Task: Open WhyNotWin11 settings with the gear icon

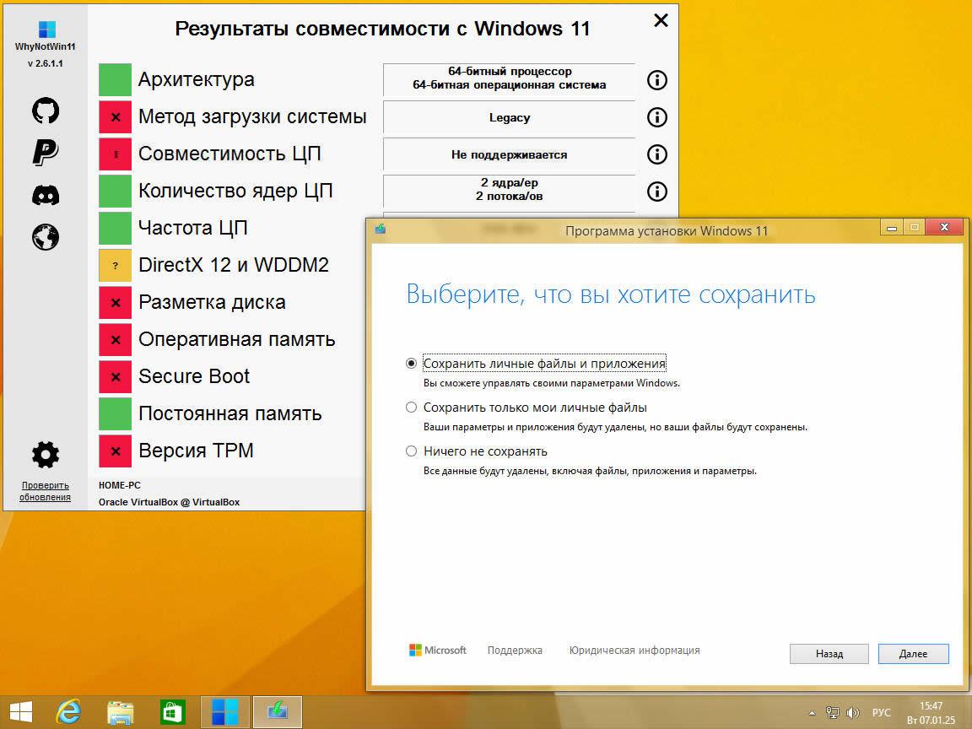Action: click(43, 453)
